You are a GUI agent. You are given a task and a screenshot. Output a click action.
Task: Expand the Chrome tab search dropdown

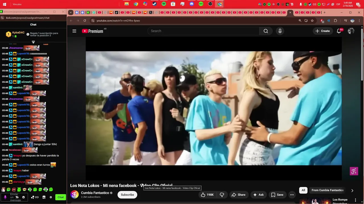tap(71, 12)
